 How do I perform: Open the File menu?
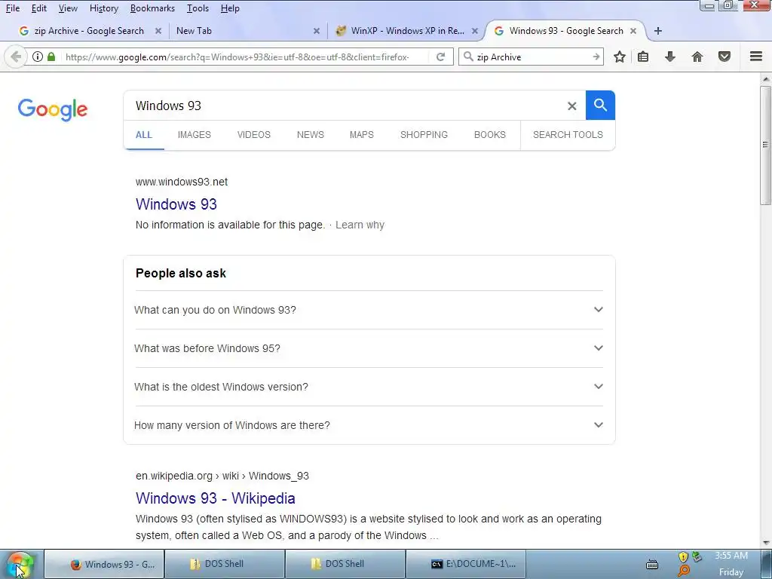13,8
